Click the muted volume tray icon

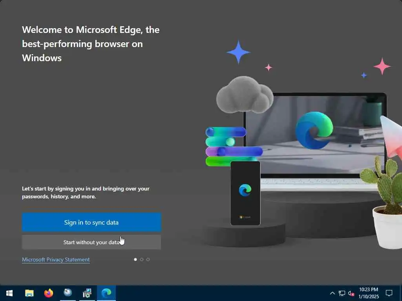coord(351,293)
